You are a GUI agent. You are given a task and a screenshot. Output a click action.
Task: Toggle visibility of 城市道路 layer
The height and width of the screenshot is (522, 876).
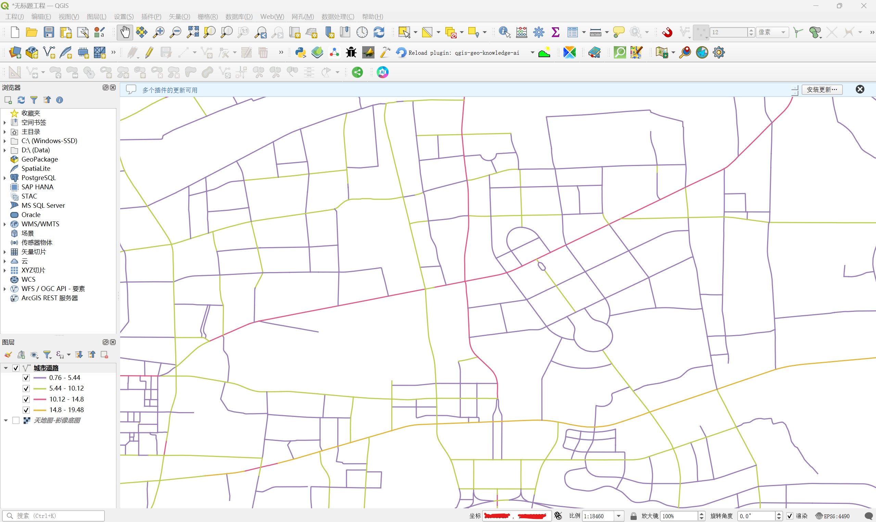coord(16,368)
